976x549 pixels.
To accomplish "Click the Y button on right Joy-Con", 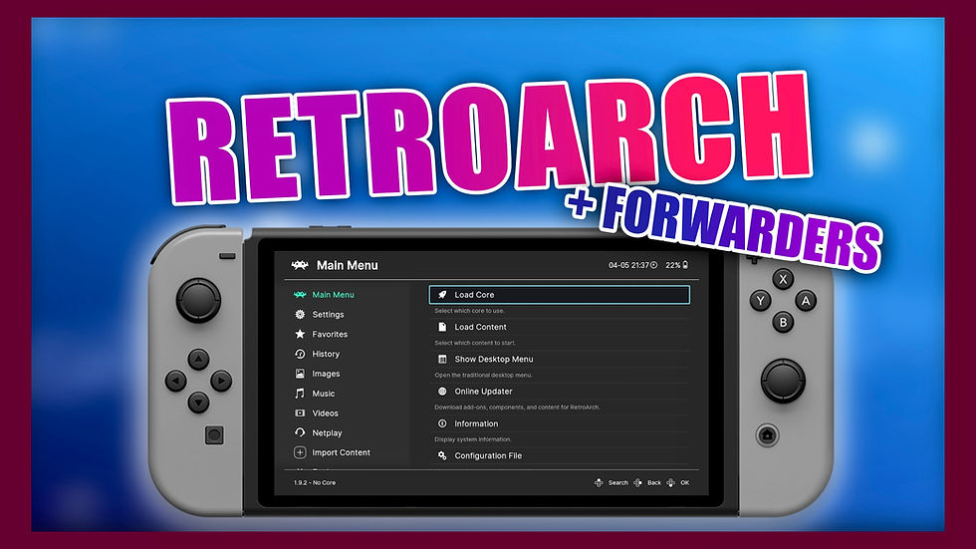I will [761, 301].
